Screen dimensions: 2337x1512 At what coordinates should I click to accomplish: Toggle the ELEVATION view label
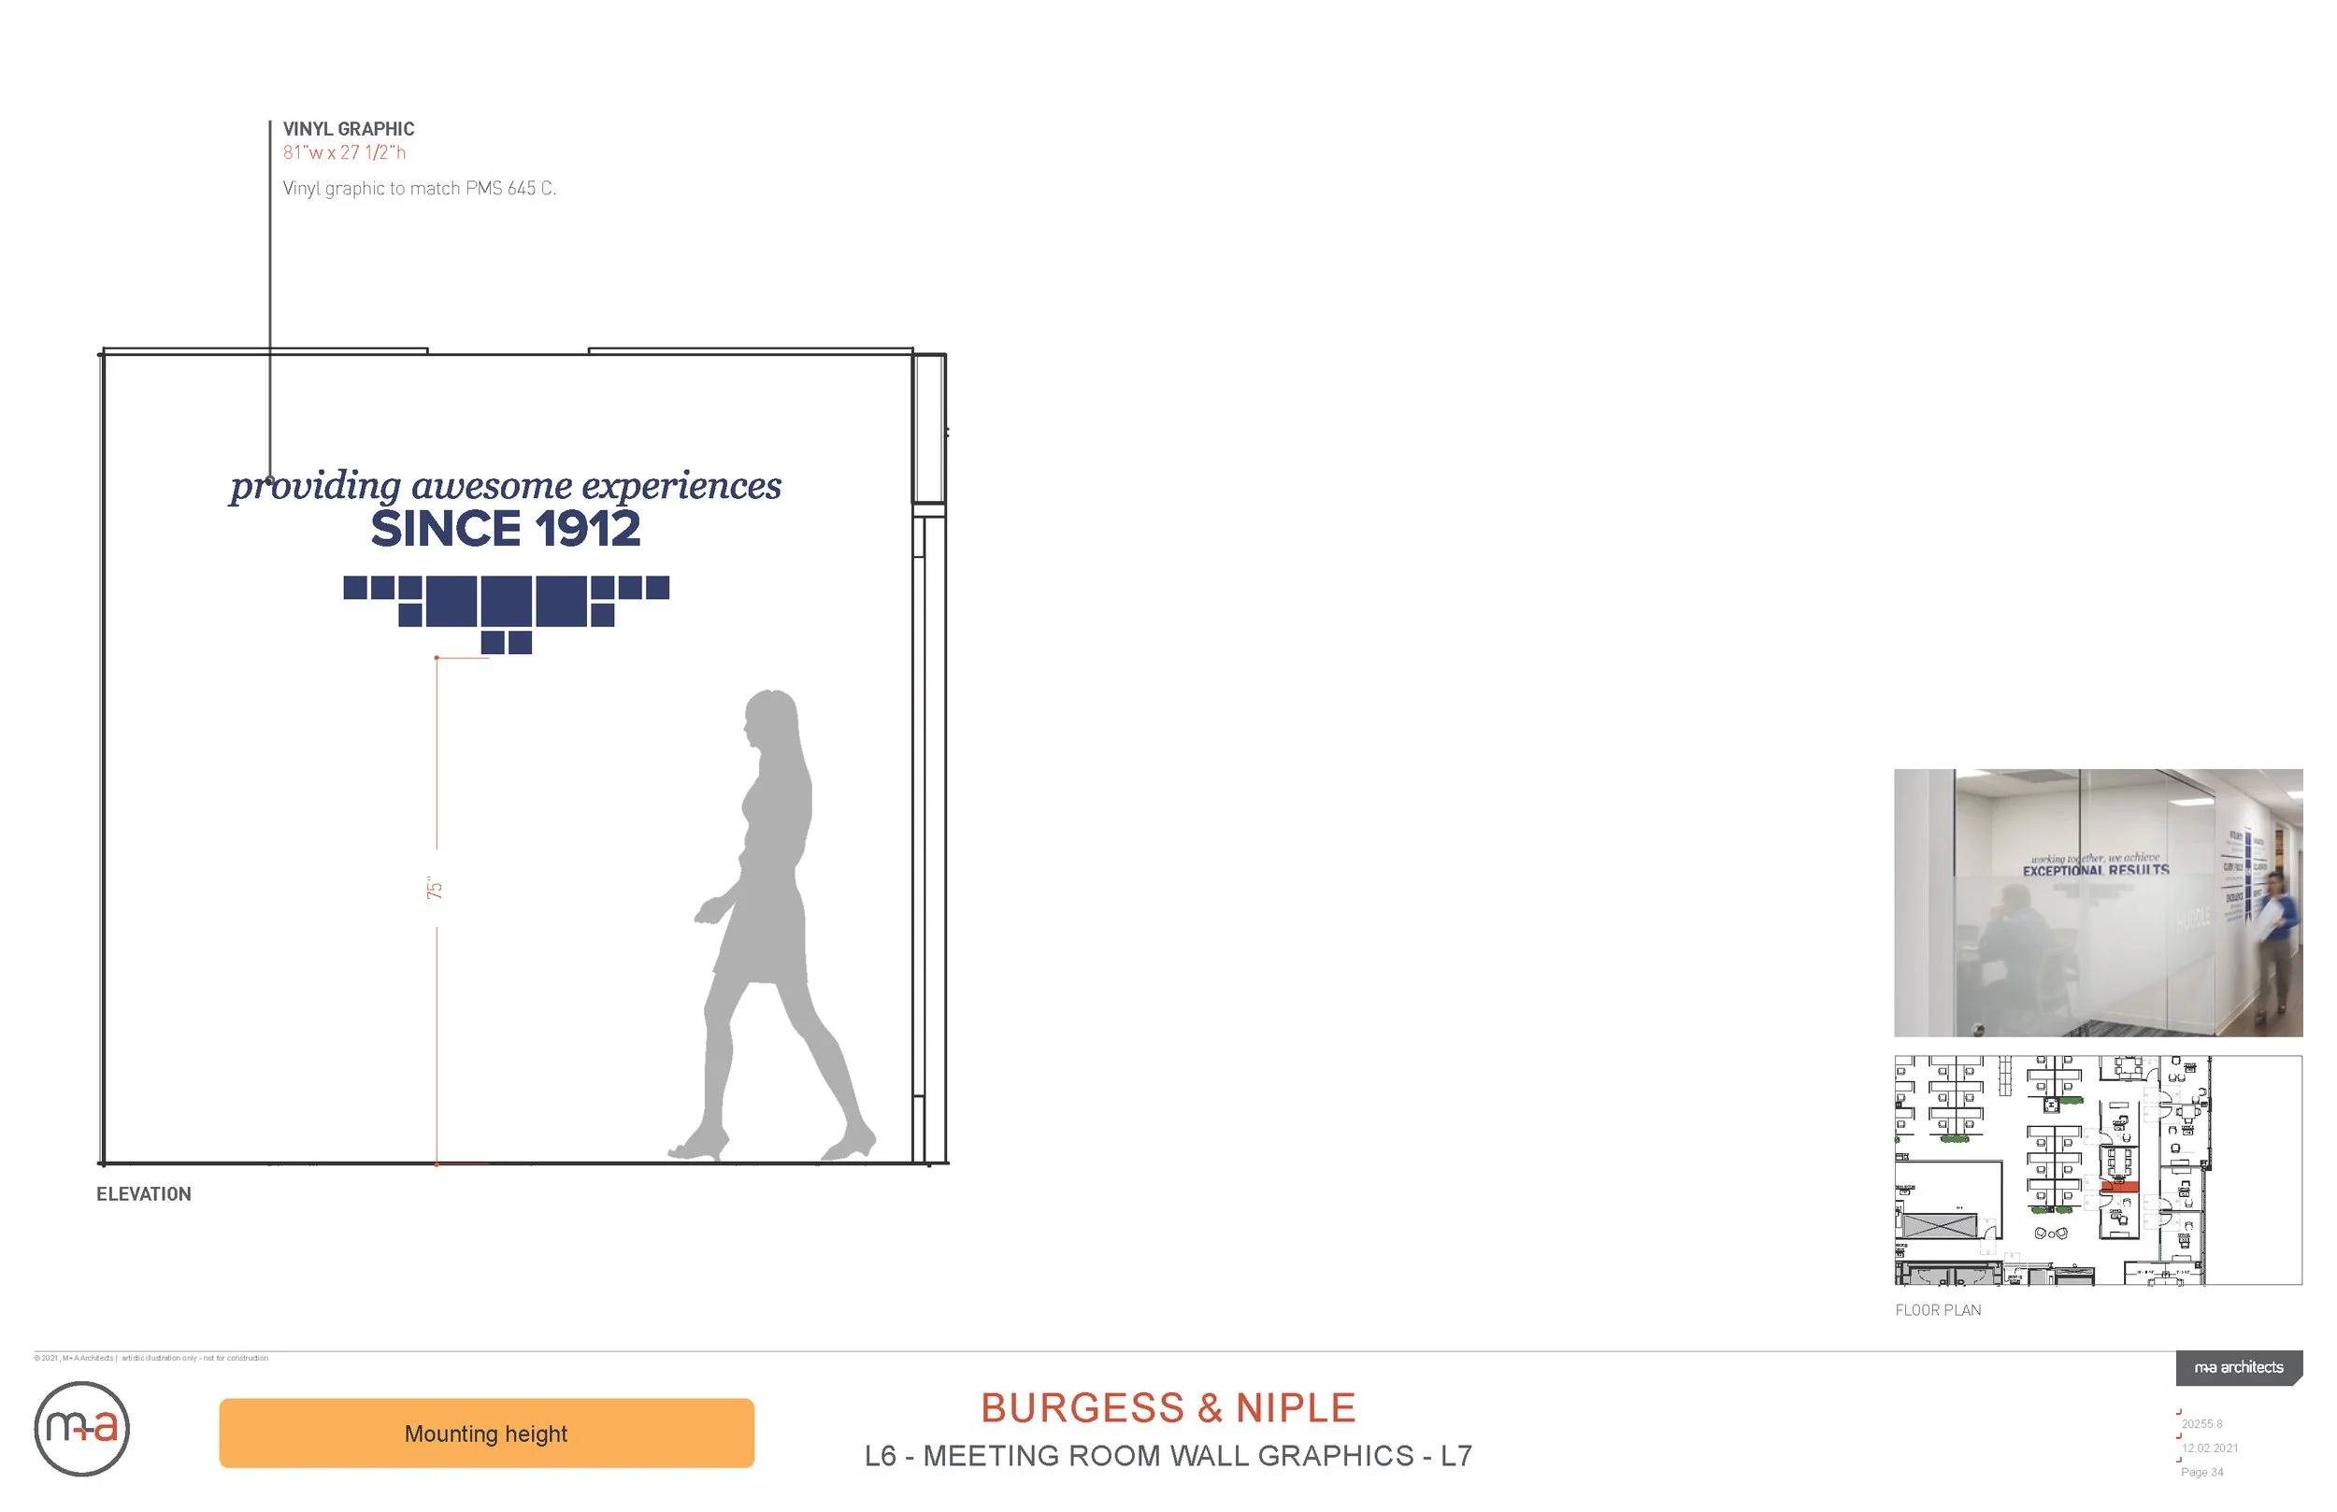(143, 1194)
